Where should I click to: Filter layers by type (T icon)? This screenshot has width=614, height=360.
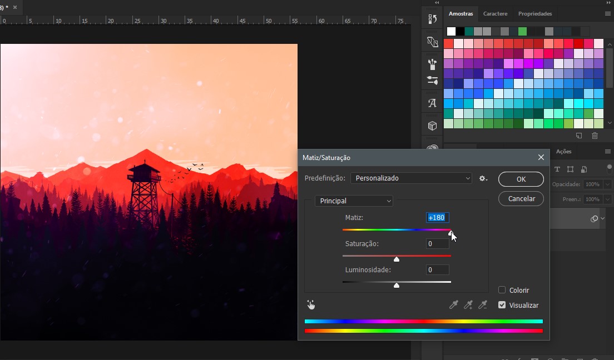click(557, 169)
